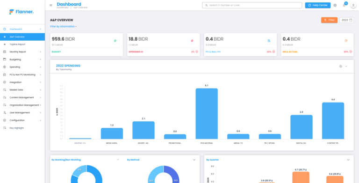Click the CONTENT PR.. bar in chart

333,121
